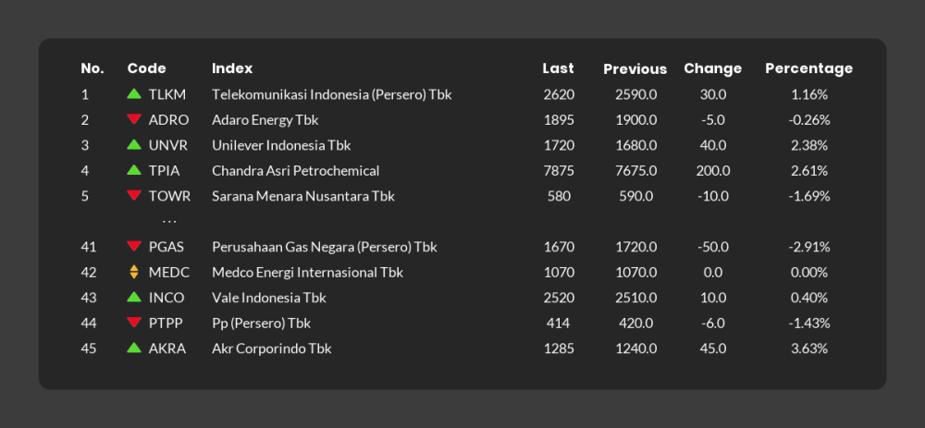Click the green up arrow beside AKRA
The width and height of the screenshot is (925, 428).
134,349
